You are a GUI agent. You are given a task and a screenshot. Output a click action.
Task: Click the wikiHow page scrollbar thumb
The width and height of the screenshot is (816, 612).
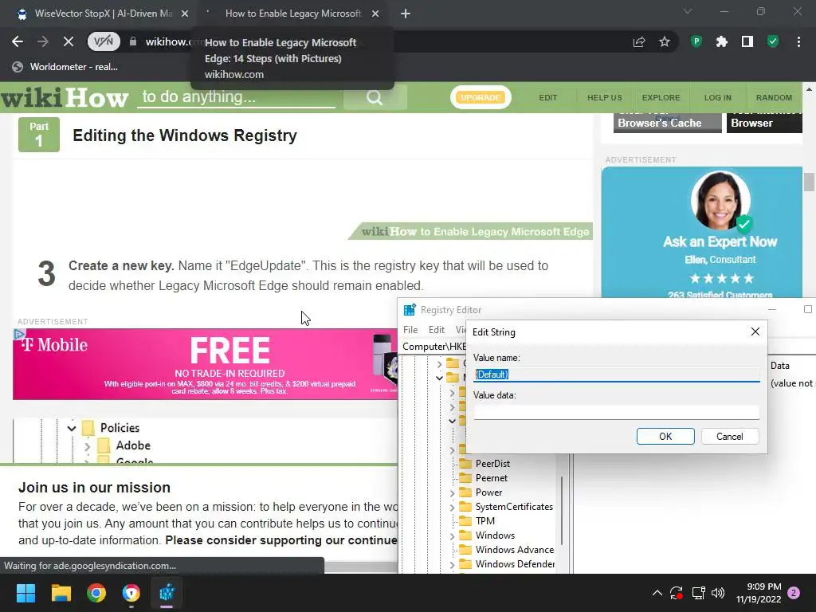pos(809,182)
